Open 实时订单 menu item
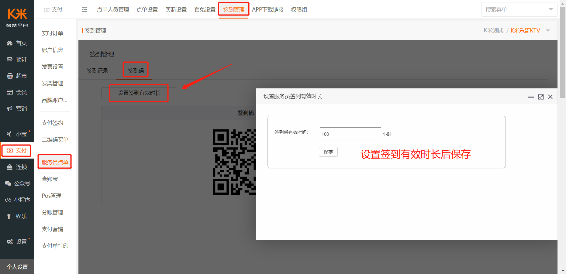566x274 pixels. [x=53, y=33]
